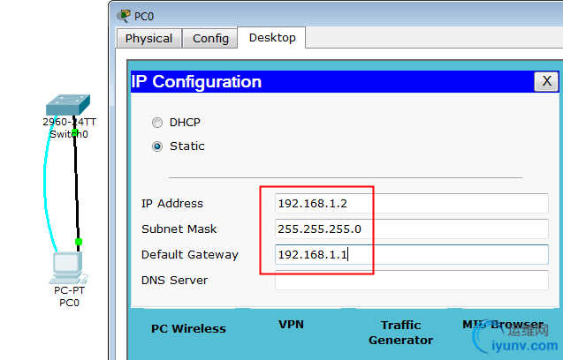Enable the DHCP radio option
This screenshot has width=563, height=360.
[157, 123]
